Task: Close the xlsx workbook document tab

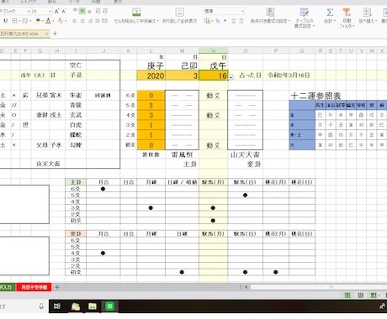Action: point(46,34)
